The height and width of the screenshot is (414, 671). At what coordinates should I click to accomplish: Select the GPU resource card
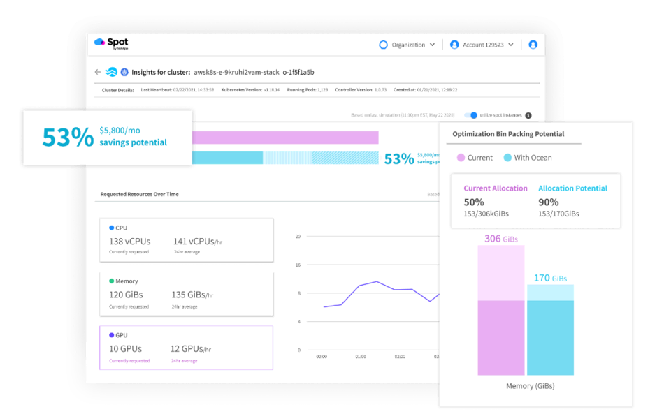pos(186,347)
